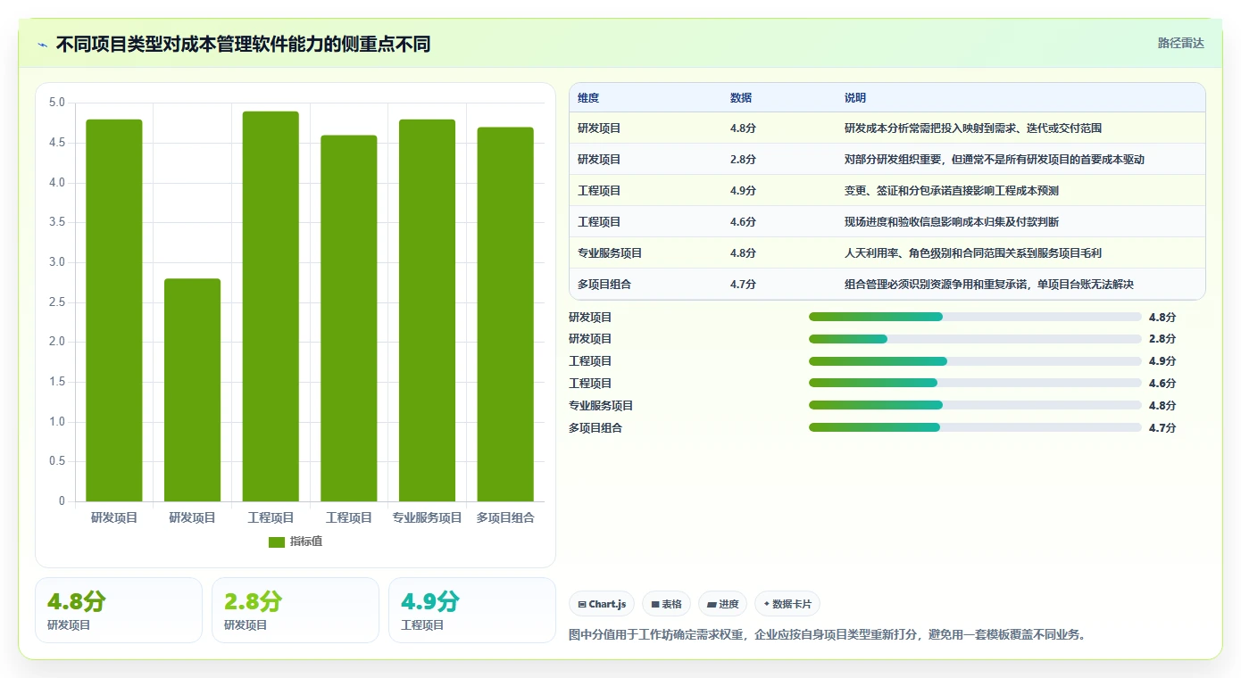Click the 4.6分 table cell
The height and width of the screenshot is (678, 1241).
click(x=743, y=222)
